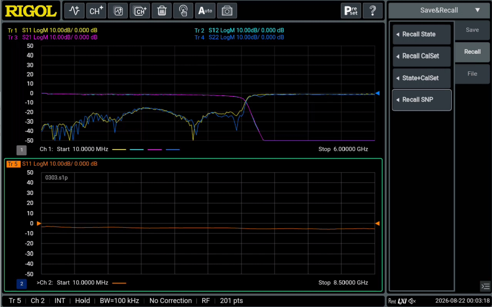The height and width of the screenshot is (307, 492).
Task: Click the RIGOL logo
Action: tap(31, 11)
